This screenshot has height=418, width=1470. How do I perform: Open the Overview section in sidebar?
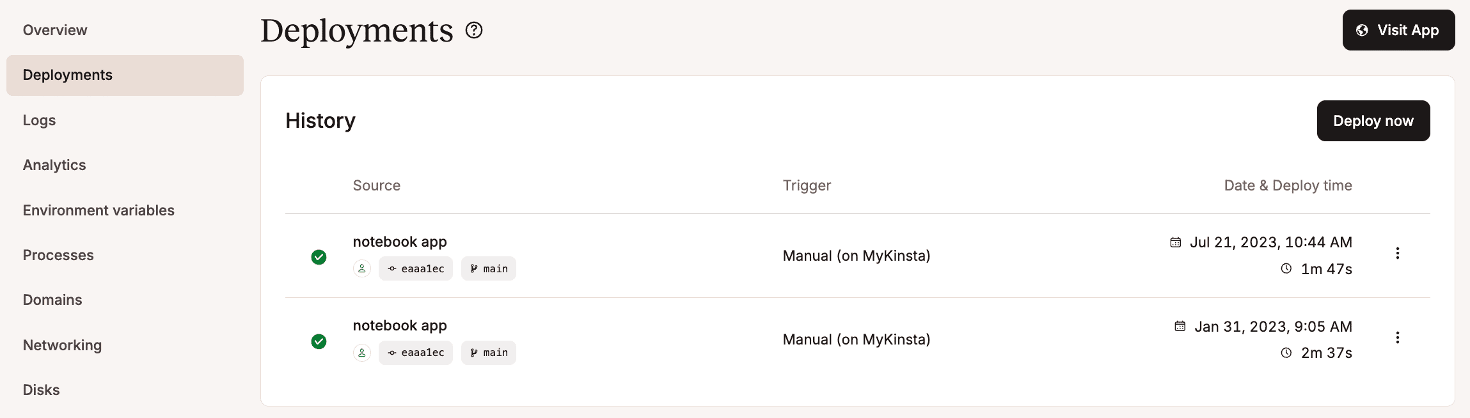pyautogui.click(x=55, y=30)
